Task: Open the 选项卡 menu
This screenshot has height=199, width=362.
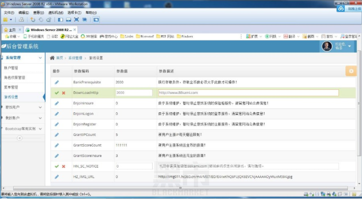Action: tap(74, 12)
